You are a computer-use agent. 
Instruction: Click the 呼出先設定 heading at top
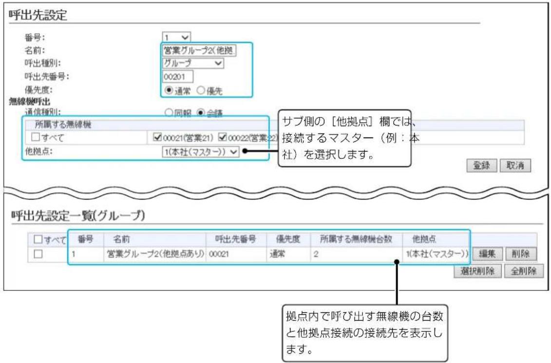tap(38, 15)
